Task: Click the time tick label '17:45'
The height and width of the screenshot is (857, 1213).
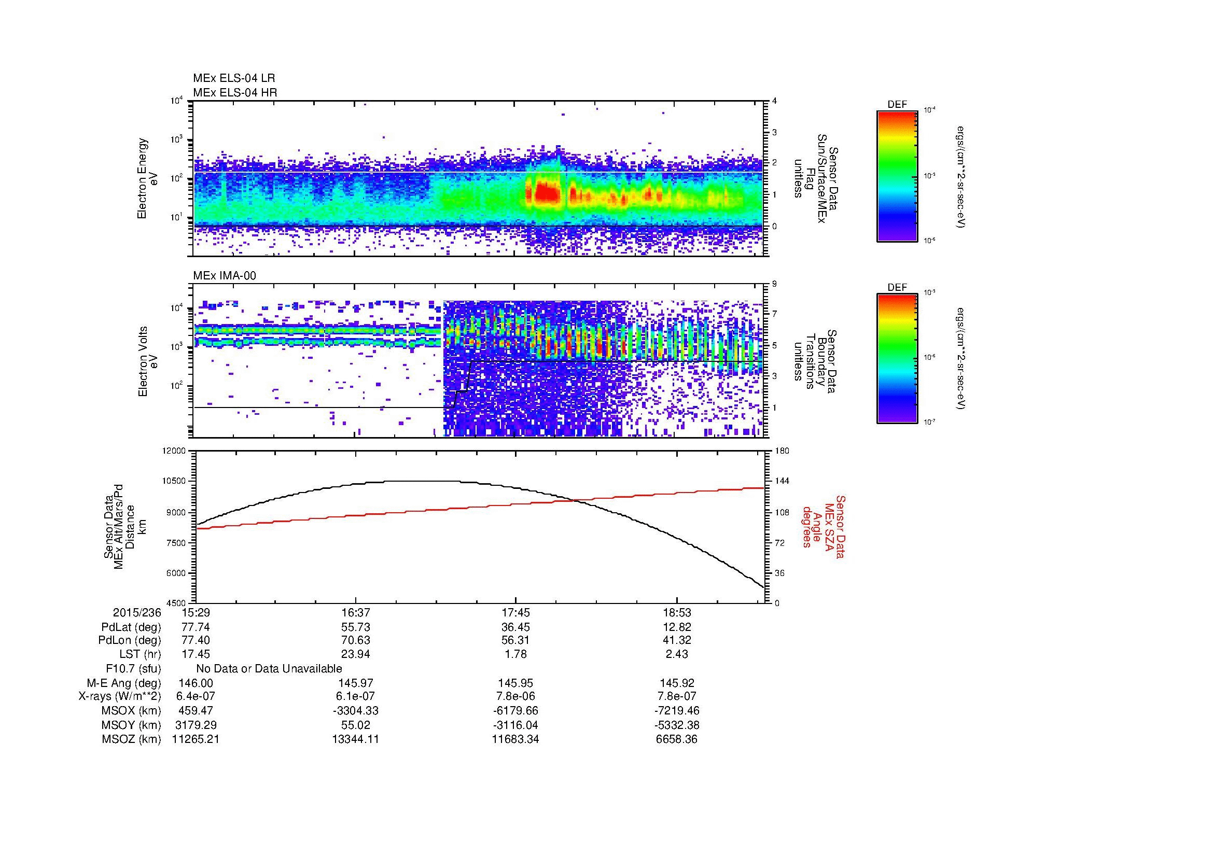Action: [x=515, y=613]
